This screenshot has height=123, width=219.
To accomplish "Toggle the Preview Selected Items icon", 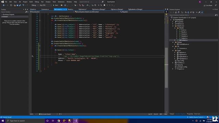I will (202, 12).
